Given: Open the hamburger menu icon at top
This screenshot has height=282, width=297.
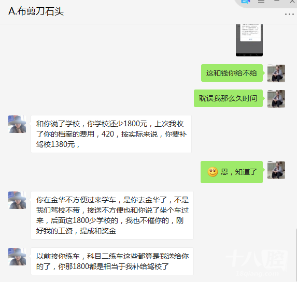Looking at the screenshot, I should (x=261, y=2).
